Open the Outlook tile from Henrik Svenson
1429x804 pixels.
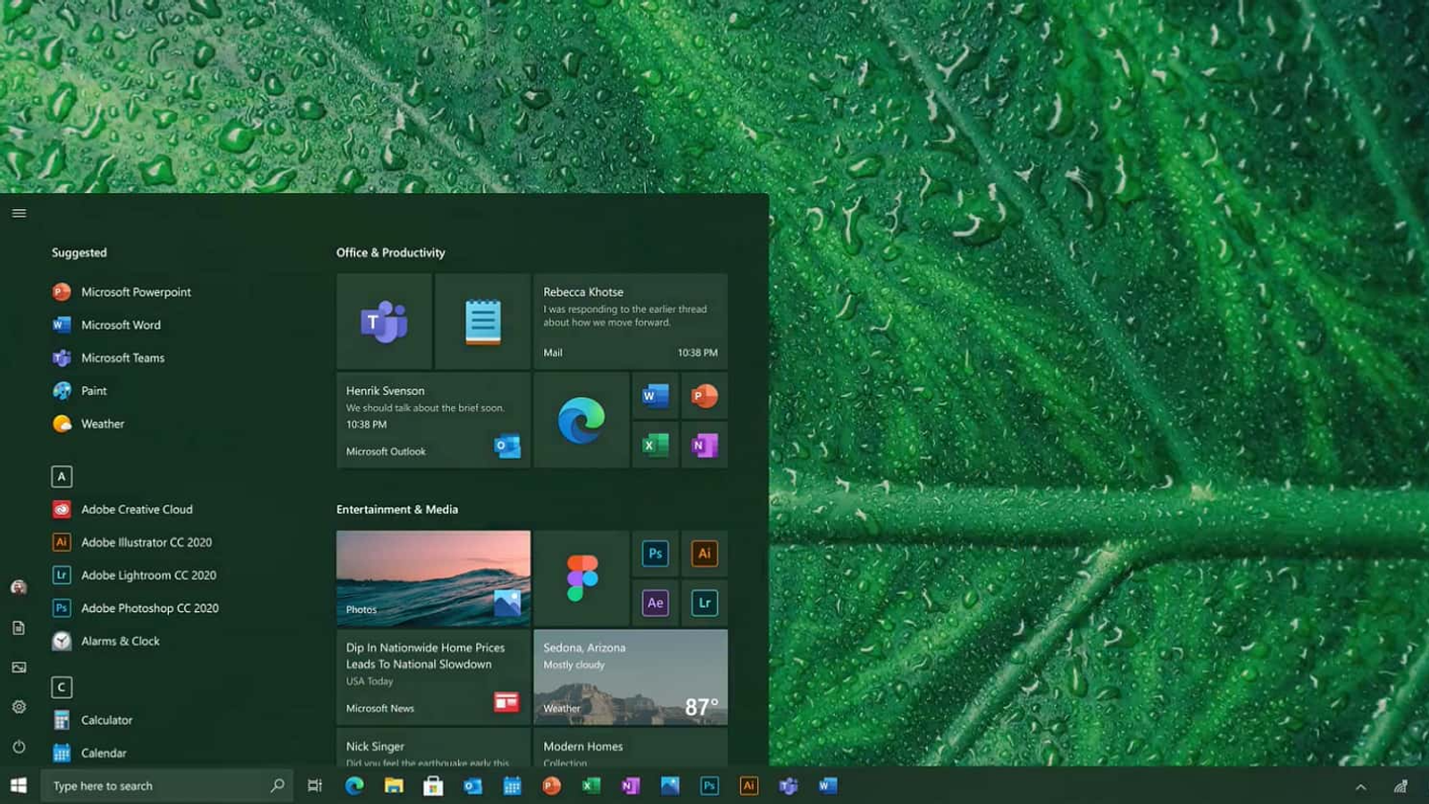[x=433, y=420]
